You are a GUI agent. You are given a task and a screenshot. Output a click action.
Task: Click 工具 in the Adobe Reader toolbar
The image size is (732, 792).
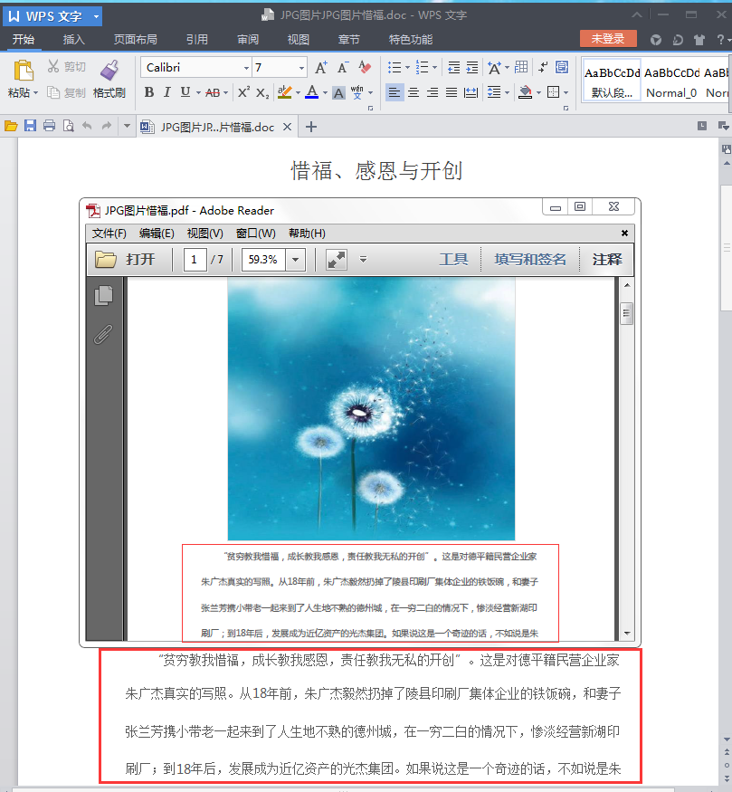(453, 260)
